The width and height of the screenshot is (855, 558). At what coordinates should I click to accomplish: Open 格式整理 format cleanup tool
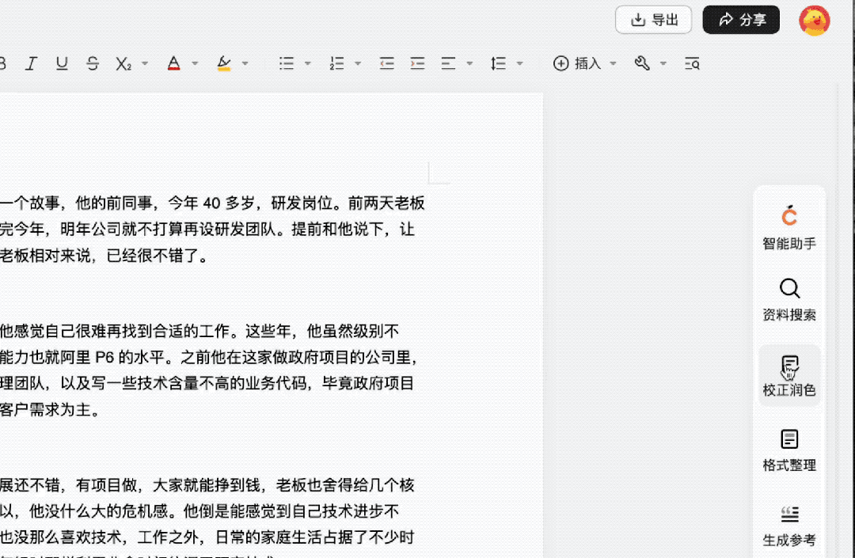[x=789, y=450]
